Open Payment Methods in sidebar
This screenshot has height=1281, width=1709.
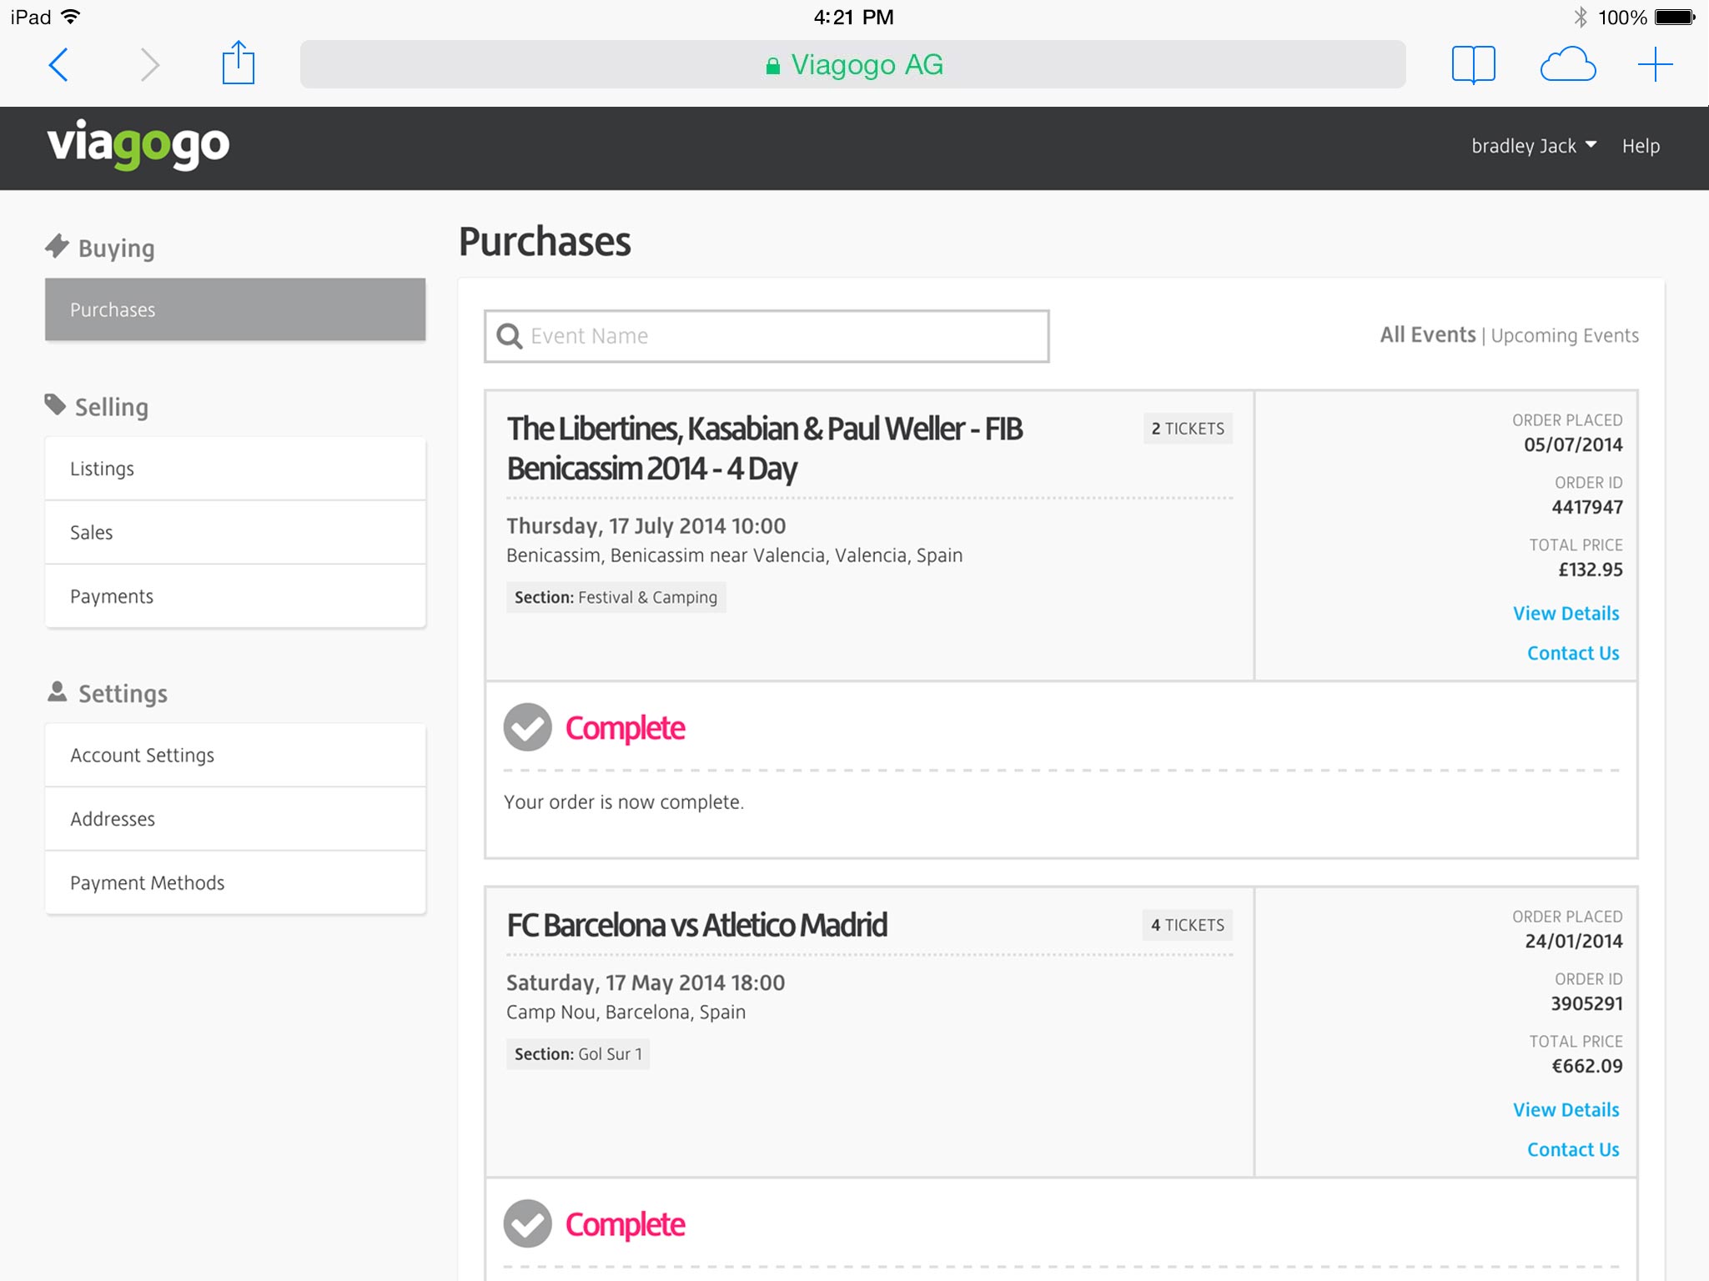(x=235, y=882)
